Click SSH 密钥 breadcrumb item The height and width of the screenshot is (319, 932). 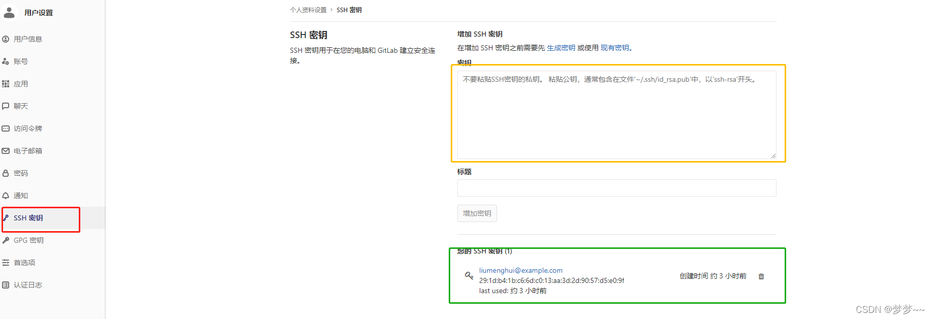349,10
